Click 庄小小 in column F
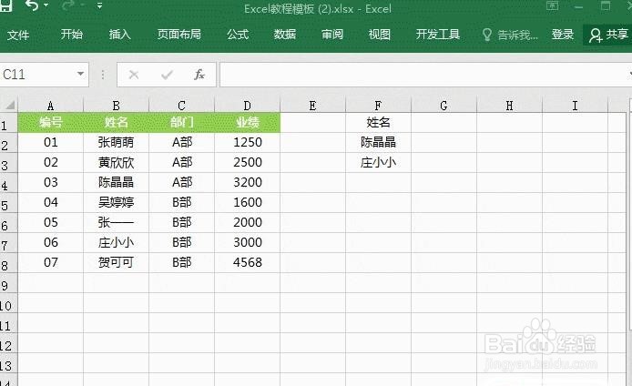Viewport: 632px width, 386px height. pyautogui.click(x=378, y=163)
